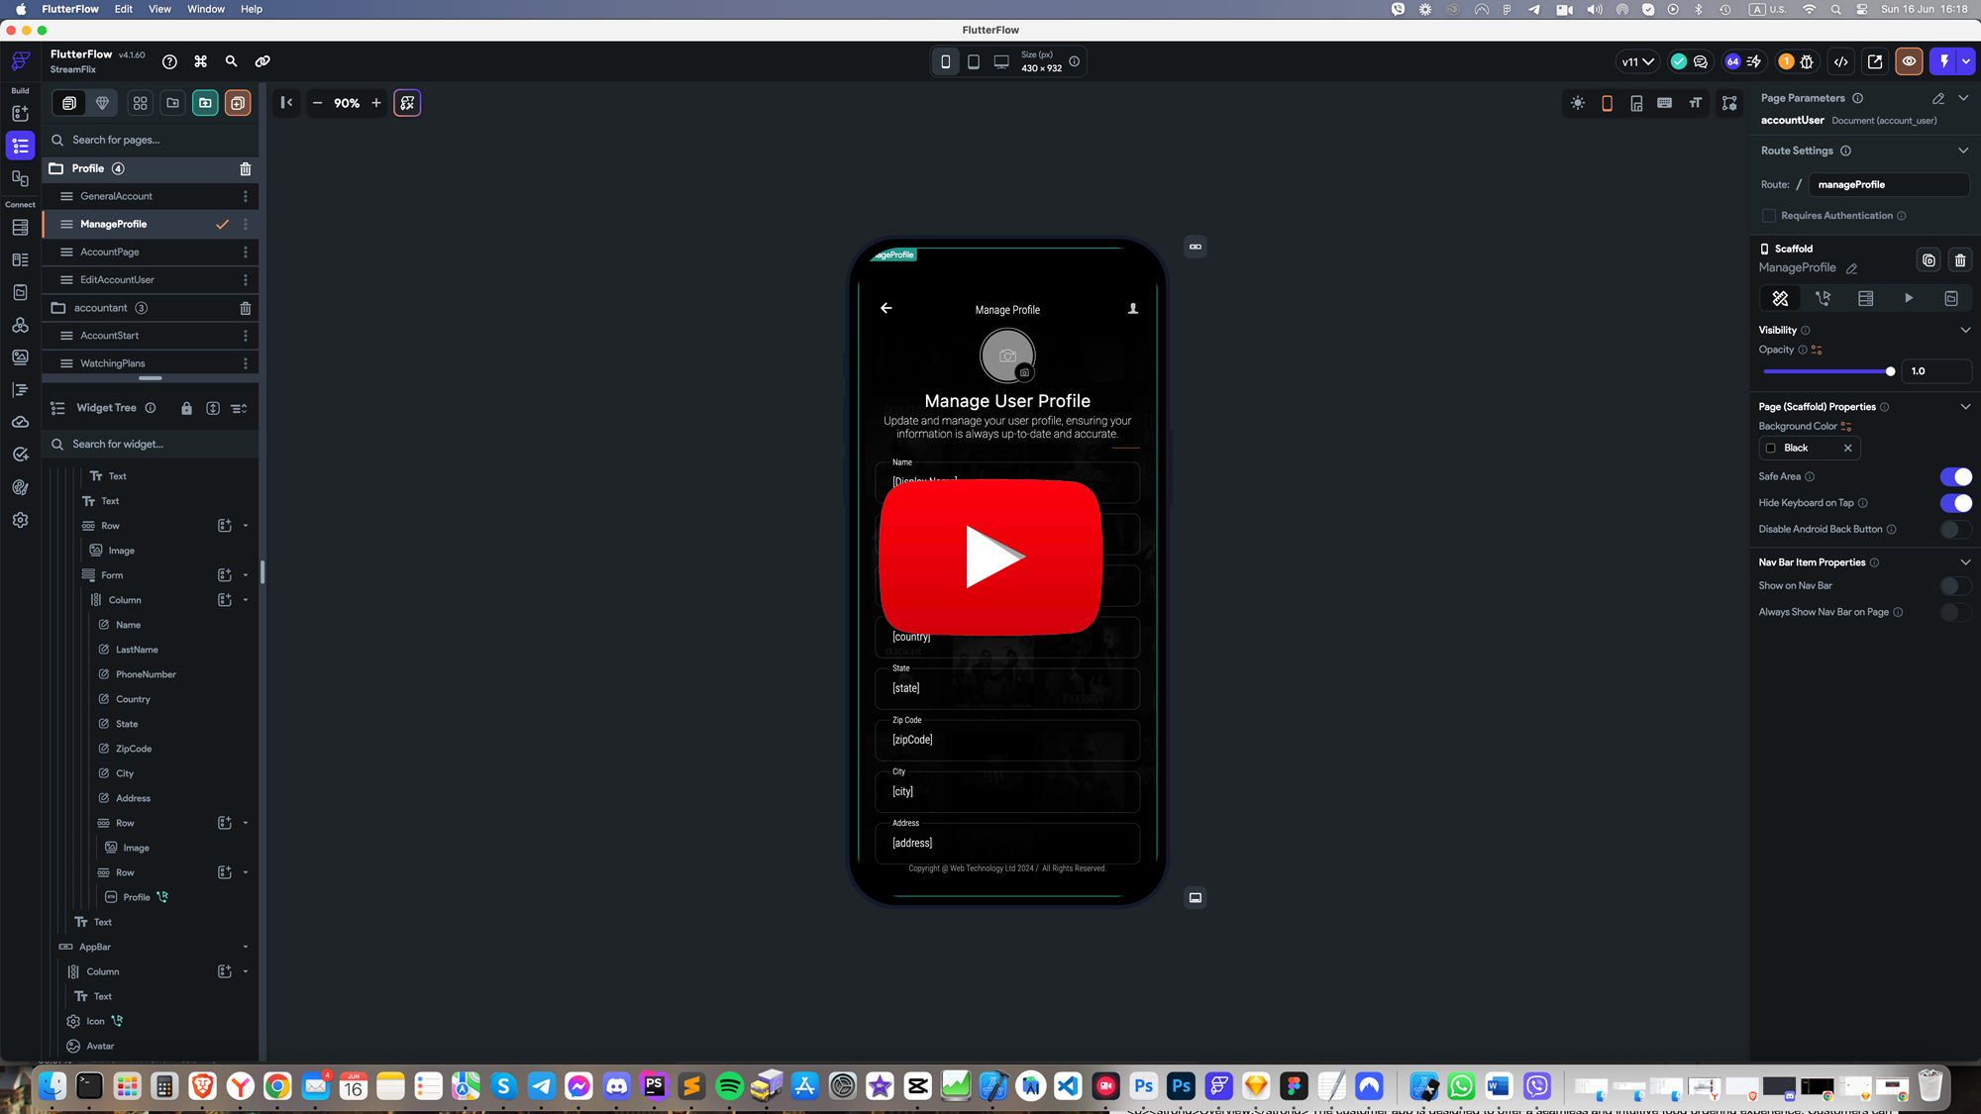Edit the ManageProfile name with the pencil icon
This screenshot has height=1114, width=1981.
(x=1851, y=268)
